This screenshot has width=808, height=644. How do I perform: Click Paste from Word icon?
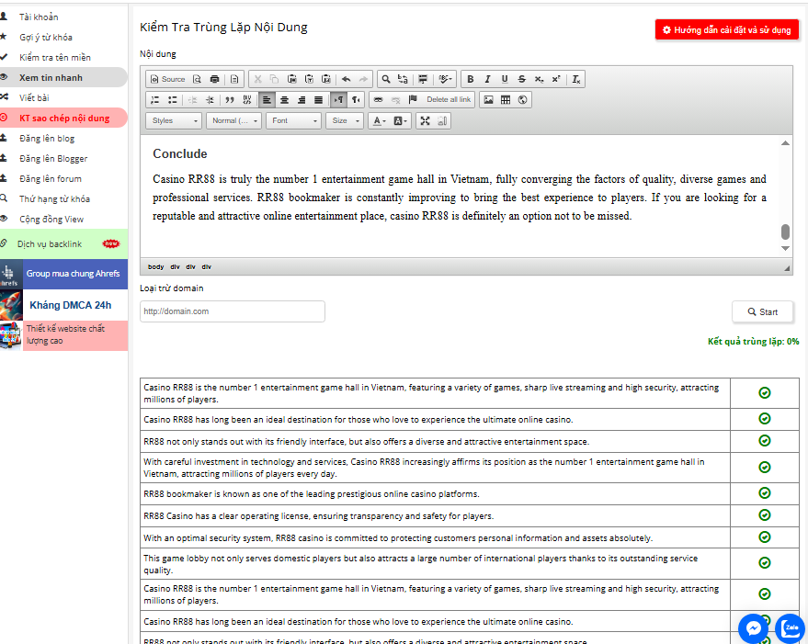pyautogui.click(x=326, y=79)
